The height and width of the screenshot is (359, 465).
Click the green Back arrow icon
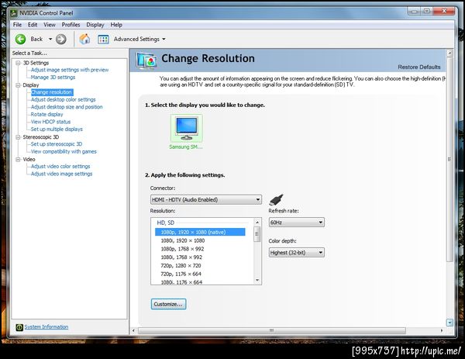(x=20, y=40)
